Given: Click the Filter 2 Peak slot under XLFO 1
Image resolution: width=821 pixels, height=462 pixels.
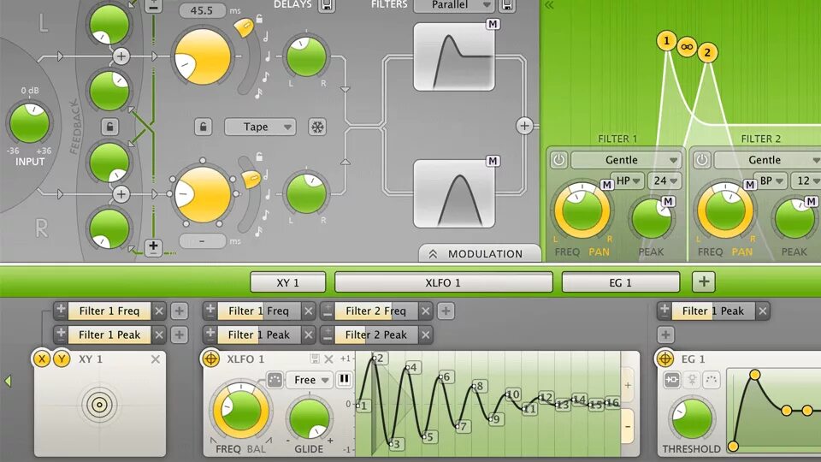Looking at the screenshot, I should [x=376, y=335].
